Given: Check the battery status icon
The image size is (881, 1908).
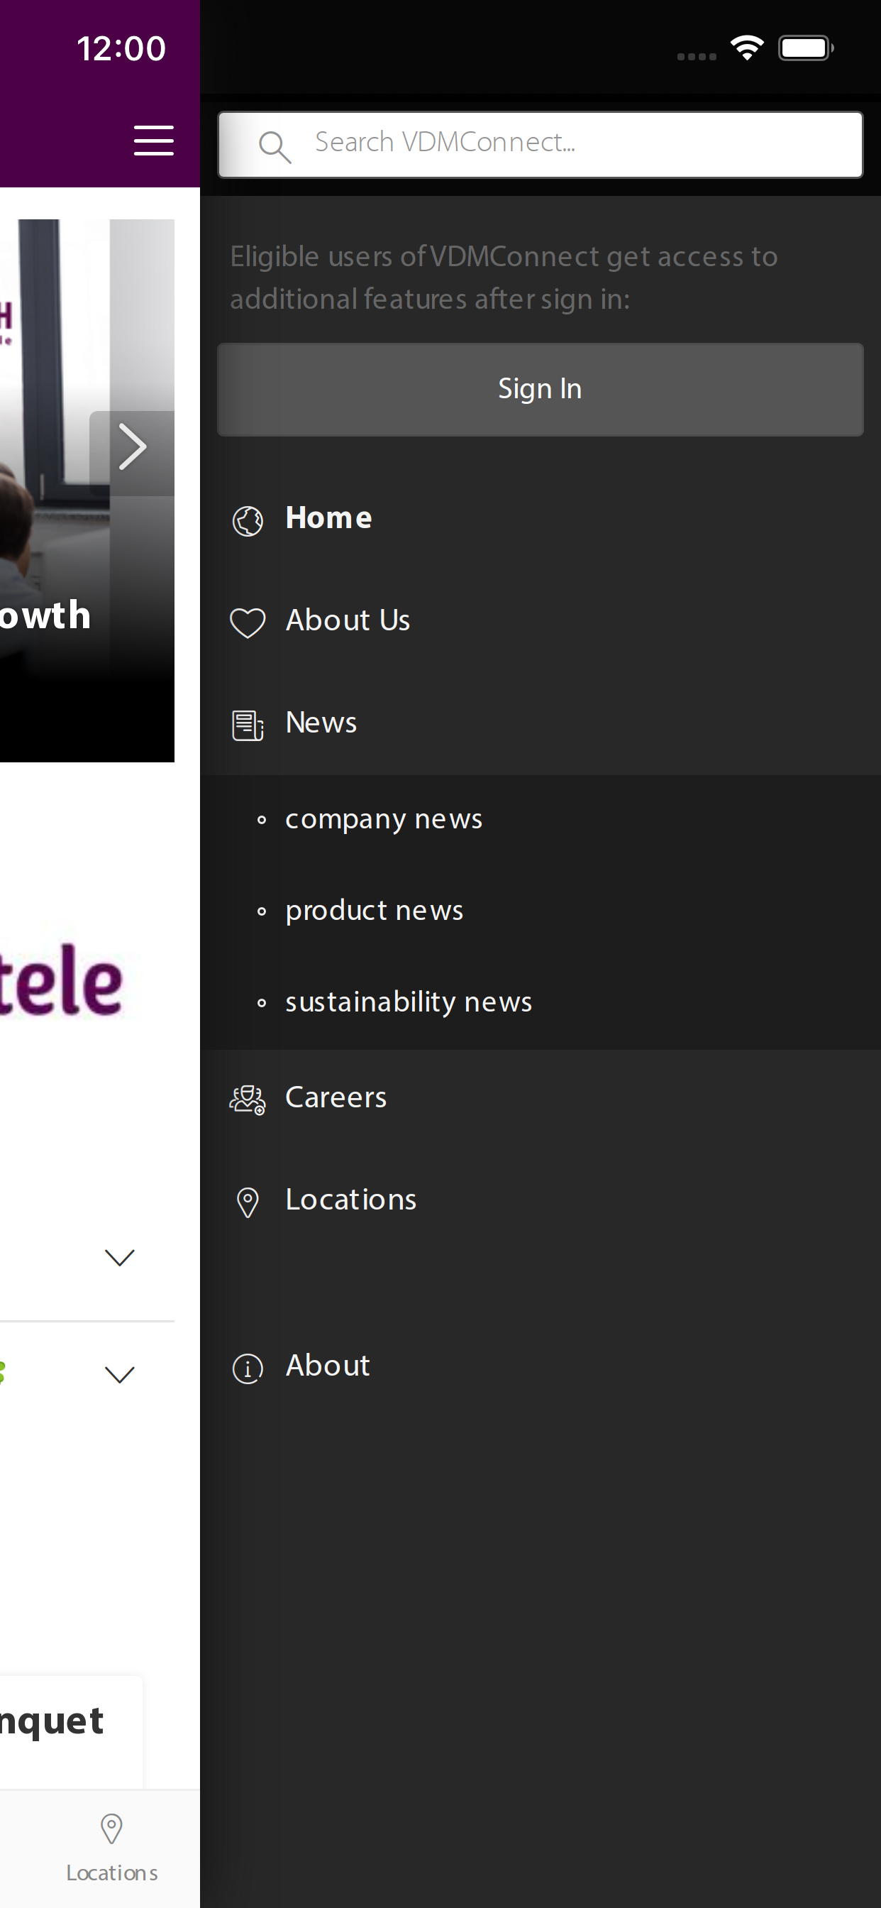Looking at the screenshot, I should [x=806, y=48].
